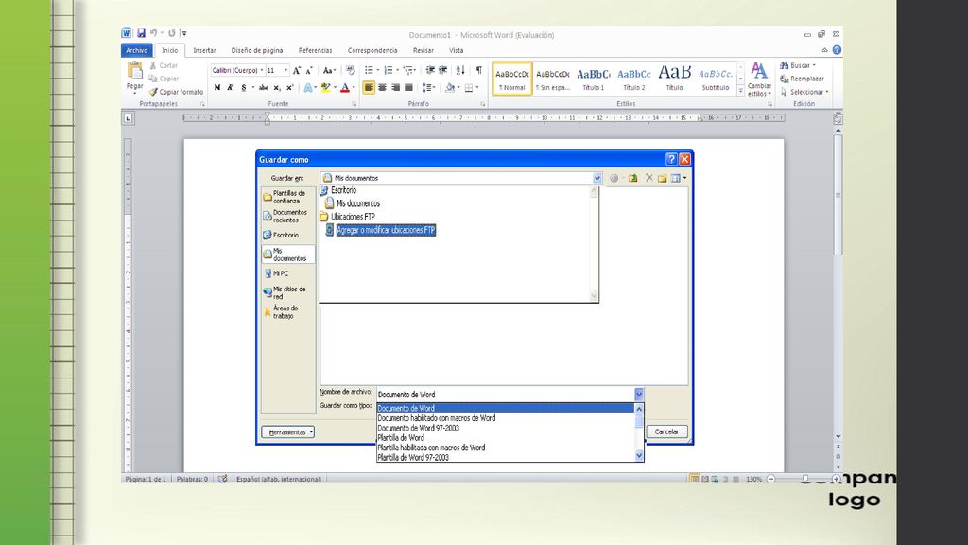Click the Reemplazar button in Edición
This screenshot has width=968, height=545.
(802, 79)
